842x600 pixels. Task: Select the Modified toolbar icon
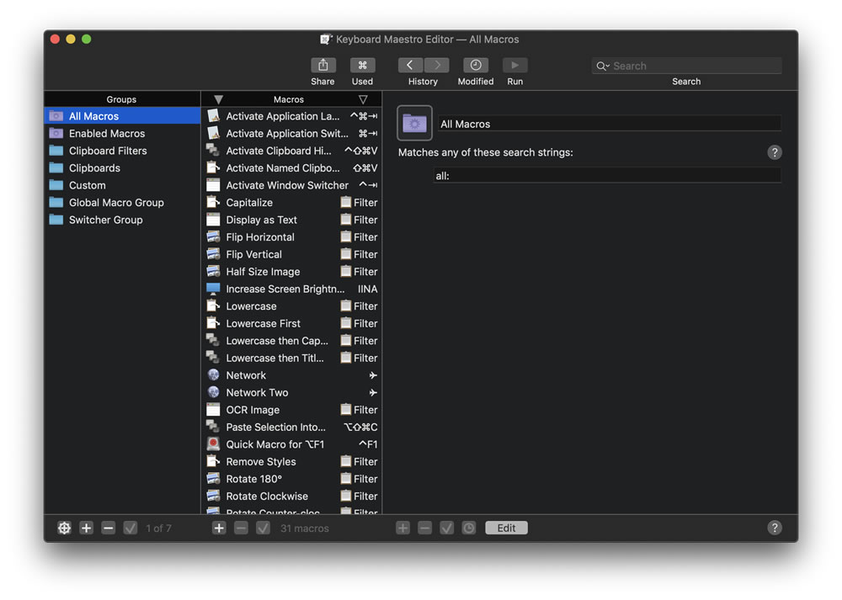coord(475,66)
